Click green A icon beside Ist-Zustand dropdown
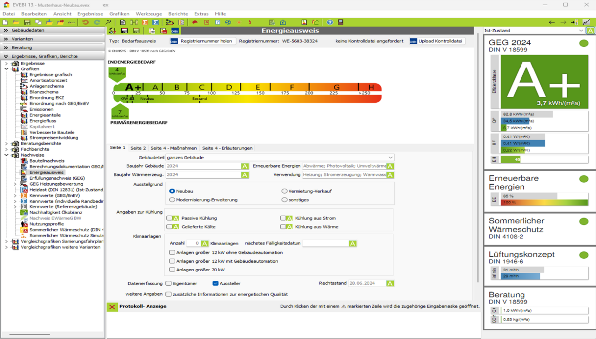Image resolution: width=596 pixels, height=339 pixels. pyautogui.click(x=590, y=31)
